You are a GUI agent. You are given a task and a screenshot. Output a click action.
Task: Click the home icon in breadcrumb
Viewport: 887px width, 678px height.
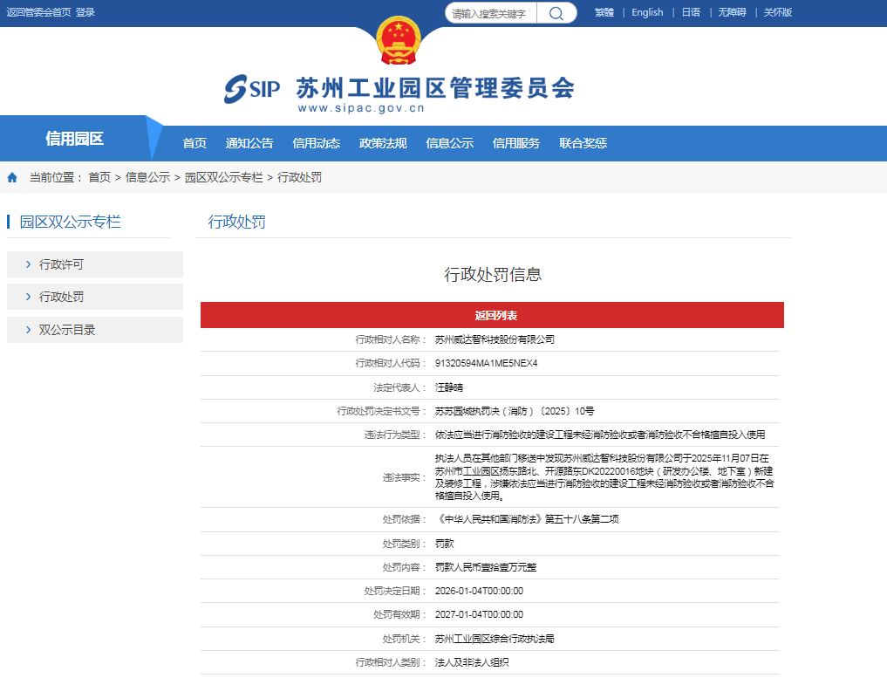(x=12, y=177)
